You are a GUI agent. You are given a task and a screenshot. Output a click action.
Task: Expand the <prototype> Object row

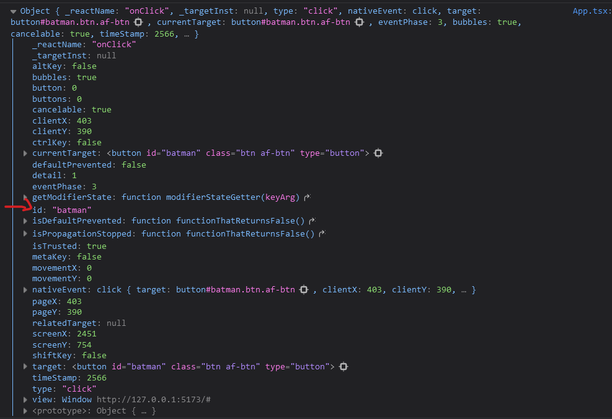coord(25,411)
